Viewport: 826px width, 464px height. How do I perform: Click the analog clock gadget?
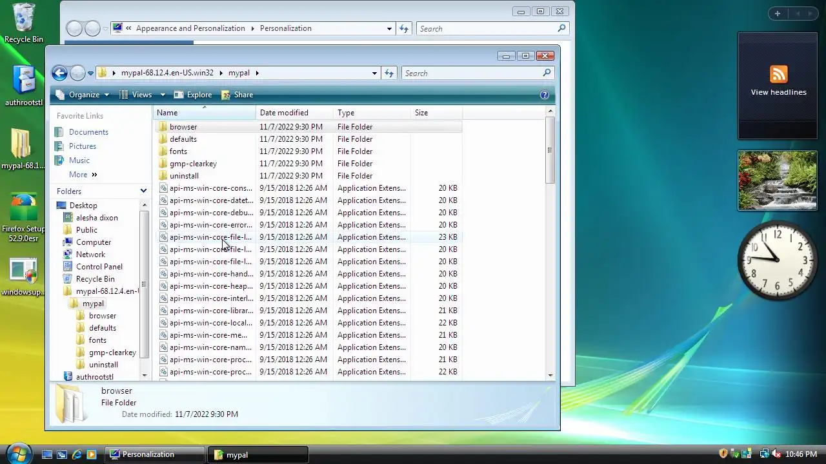pyautogui.click(x=778, y=260)
